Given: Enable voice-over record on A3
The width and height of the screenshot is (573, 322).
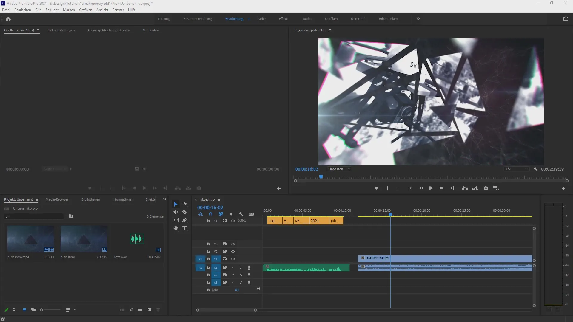Looking at the screenshot, I should pos(249,282).
